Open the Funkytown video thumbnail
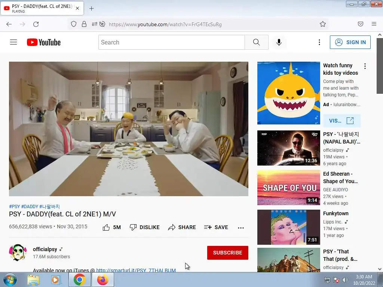The image size is (383, 287). (x=288, y=227)
